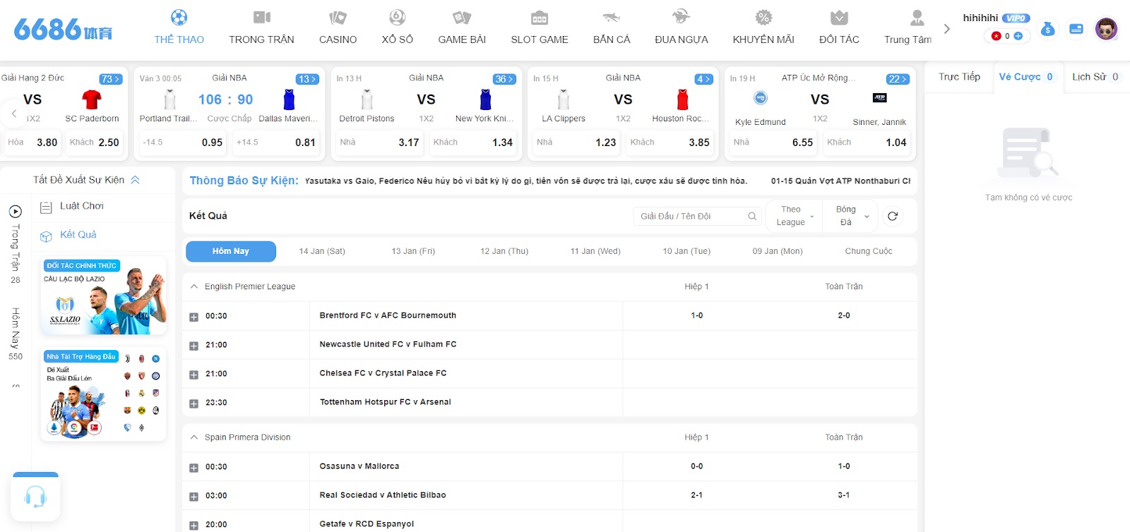Bet on Houston Rockets odds 3.85

pos(670,143)
